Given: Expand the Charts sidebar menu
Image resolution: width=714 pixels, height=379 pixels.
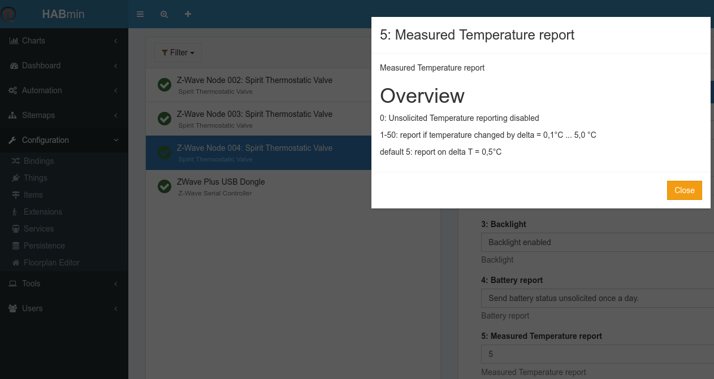Looking at the screenshot, I should 64,41.
